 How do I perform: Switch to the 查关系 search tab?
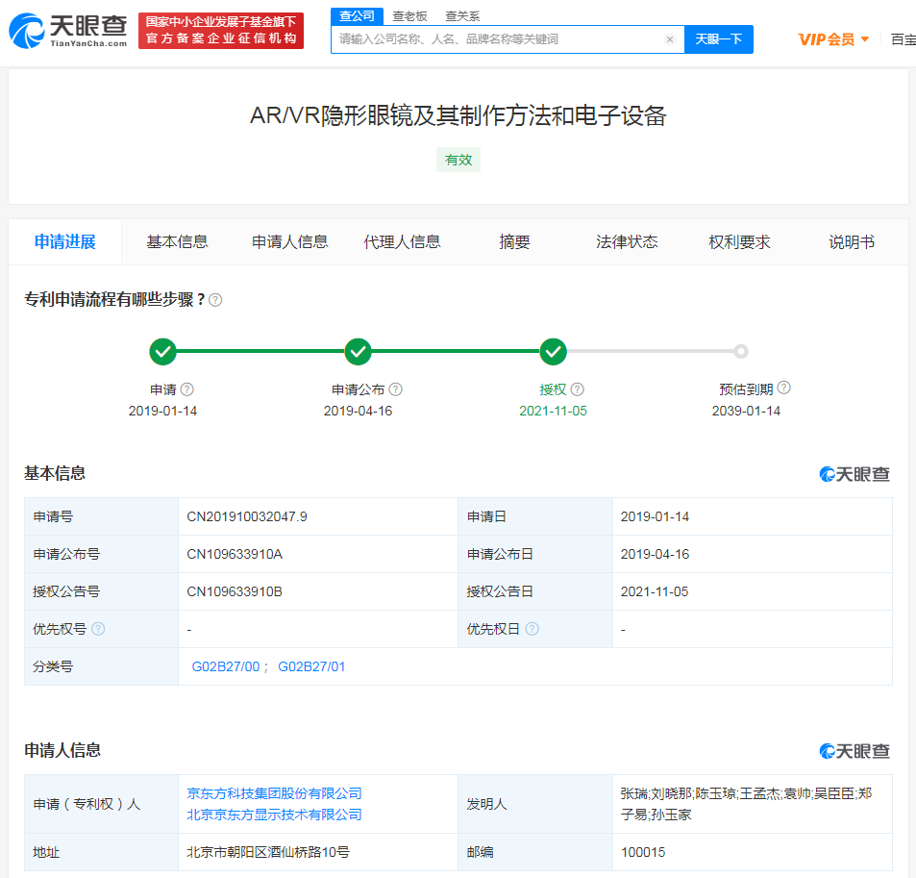pos(462,16)
